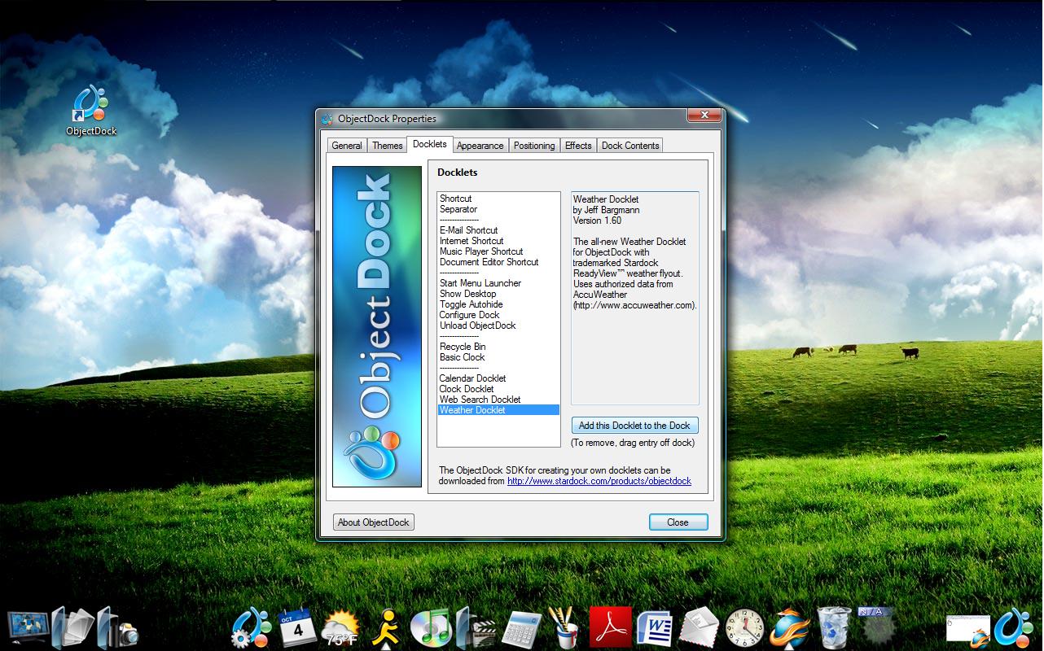Viewport: 1044px width, 651px height.
Task: Switch to the Themes tab
Action: 387,146
